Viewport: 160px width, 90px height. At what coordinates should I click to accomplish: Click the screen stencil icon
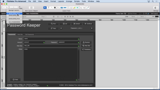[140, 13]
